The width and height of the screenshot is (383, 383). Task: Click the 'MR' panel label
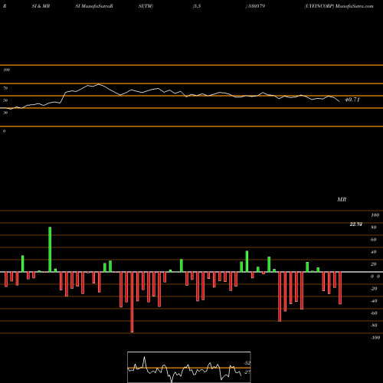(x=342, y=199)
